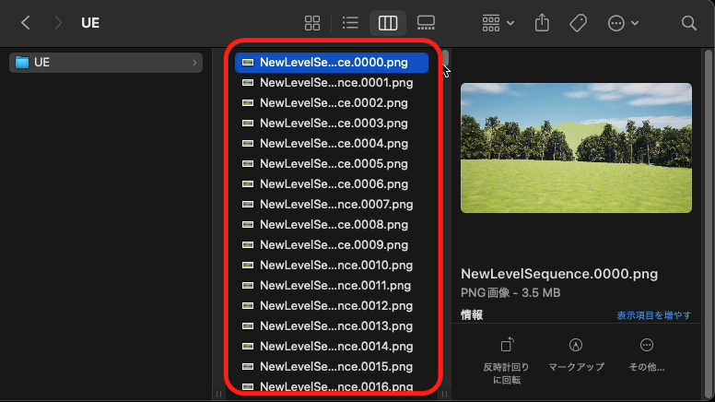Open the Tags editor icon
Screen dimensions: 715x402
click(x=579, y=23)
